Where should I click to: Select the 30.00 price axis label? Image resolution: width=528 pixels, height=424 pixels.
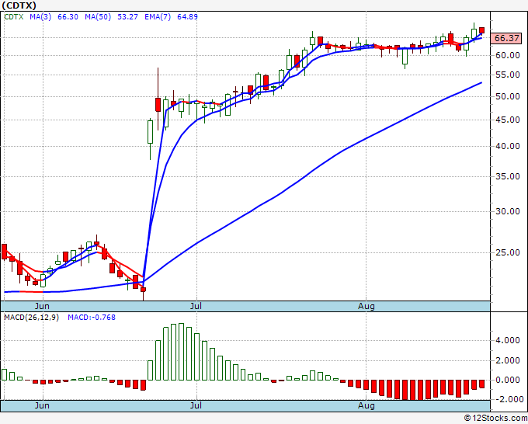coord(508,211)
